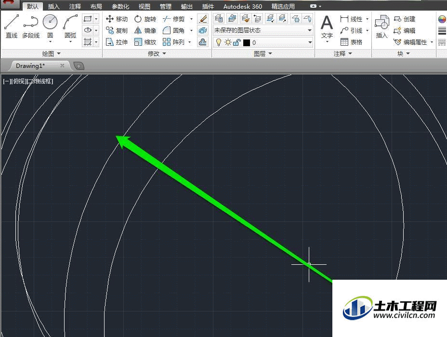Click the Layer Unisolate icon
Viewport: 447px width, 337px height.
pos(283,19)
